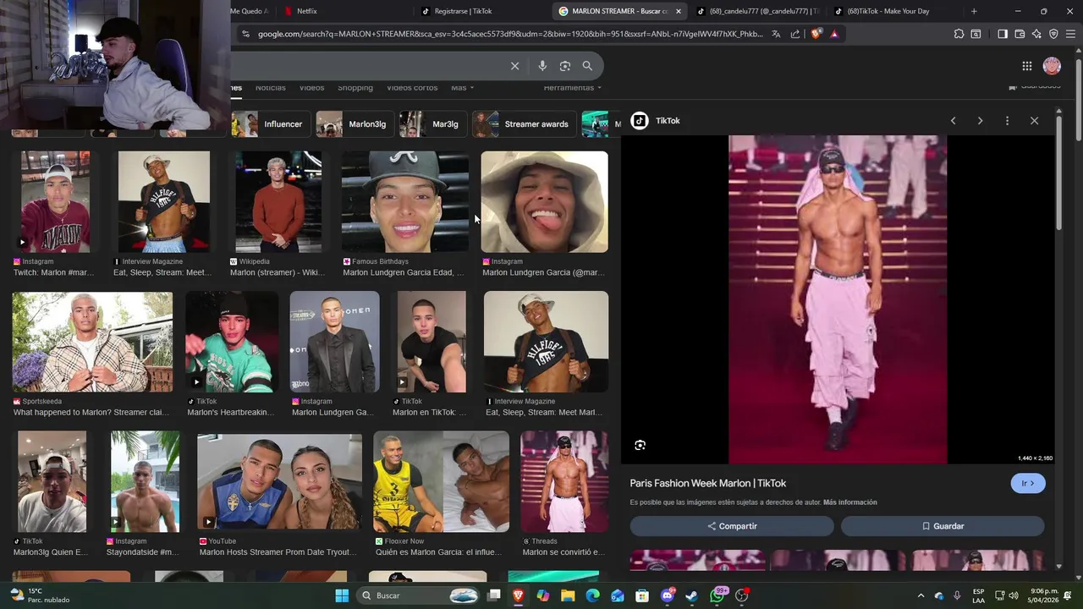This screenshot has height=609, width=1083.
Task: Start a voice search with the microphone
Action: point(542,66)
